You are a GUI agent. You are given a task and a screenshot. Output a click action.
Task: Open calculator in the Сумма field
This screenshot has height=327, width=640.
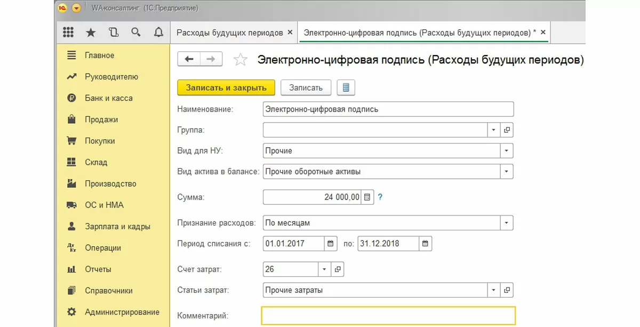click(x=367, y=197)
